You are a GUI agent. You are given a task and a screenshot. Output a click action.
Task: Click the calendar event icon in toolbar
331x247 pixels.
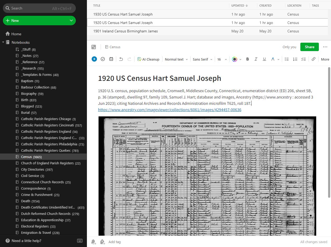111,59
